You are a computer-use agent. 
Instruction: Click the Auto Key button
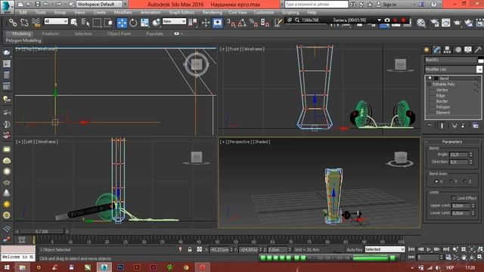tap(355, 249)
